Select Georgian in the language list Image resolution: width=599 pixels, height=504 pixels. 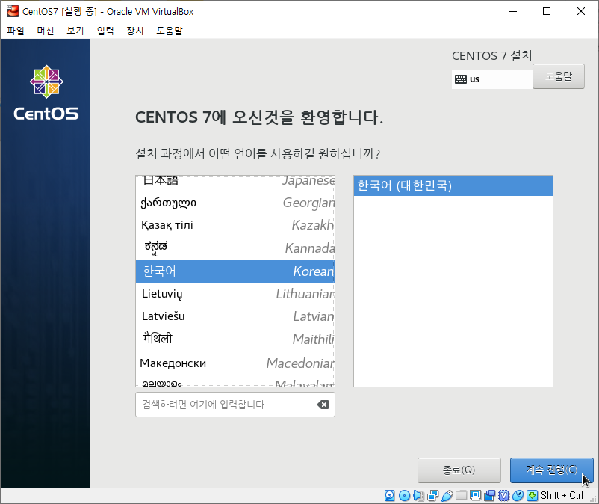[235, 203]
